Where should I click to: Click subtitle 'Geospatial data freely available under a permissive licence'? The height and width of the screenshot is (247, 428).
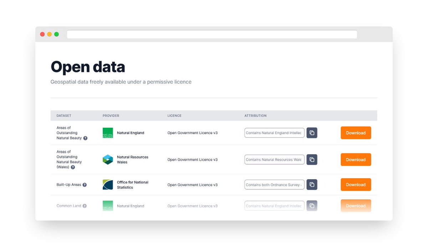pos(121,82)
